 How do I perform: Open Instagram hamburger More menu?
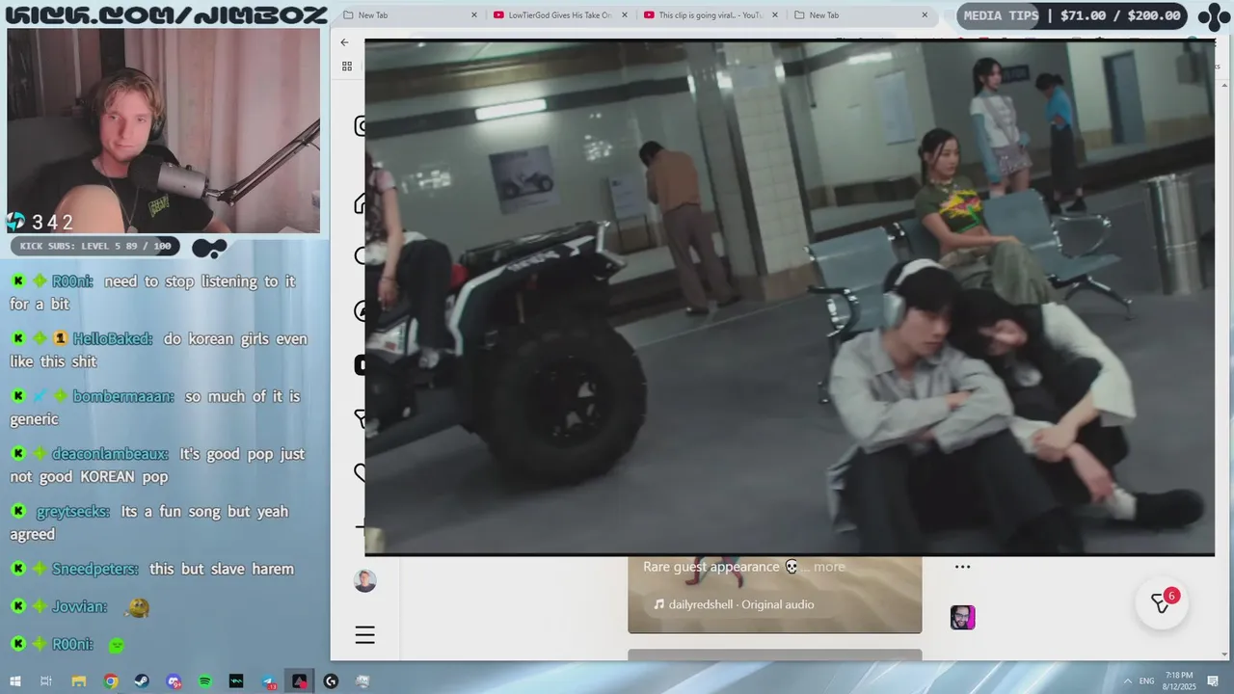[x=364, y=635]
